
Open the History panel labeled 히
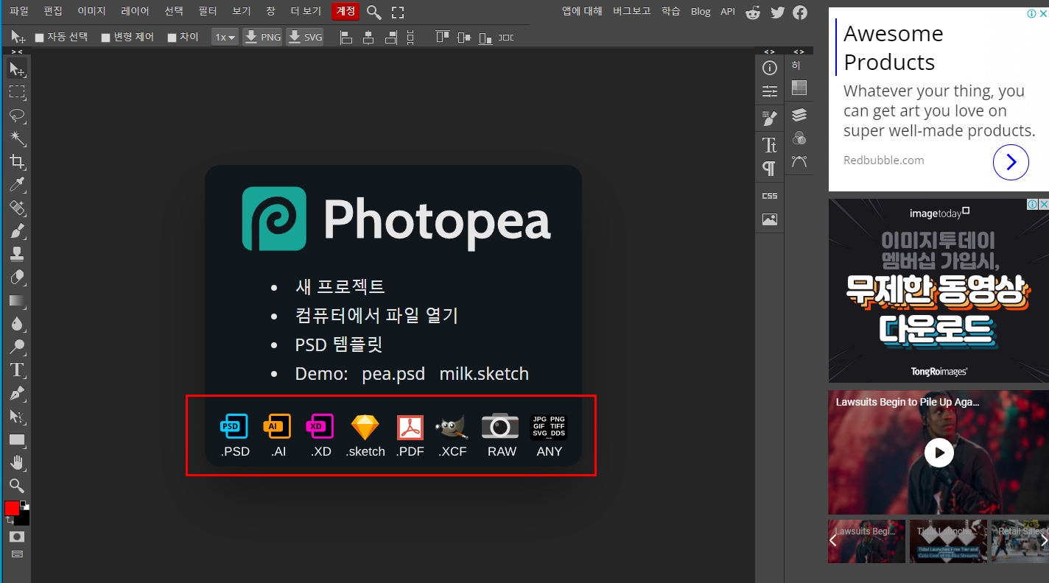[x=796, y=66]
